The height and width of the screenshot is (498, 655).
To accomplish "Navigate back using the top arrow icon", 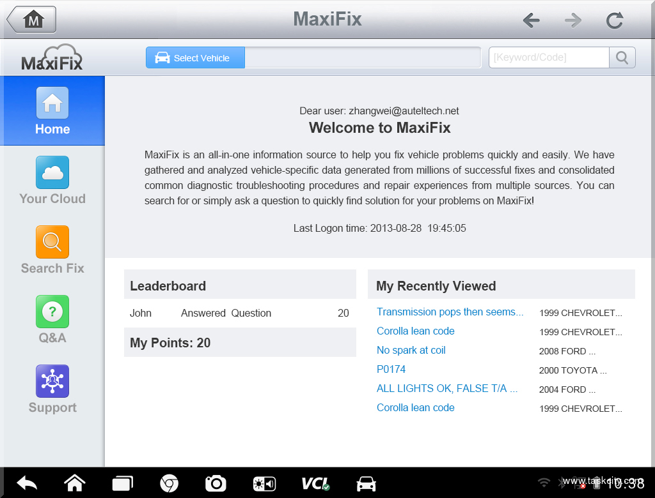I will tap(531, 20).
